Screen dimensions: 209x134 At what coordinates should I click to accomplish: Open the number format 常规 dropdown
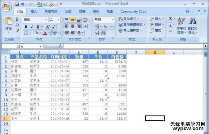113,20
